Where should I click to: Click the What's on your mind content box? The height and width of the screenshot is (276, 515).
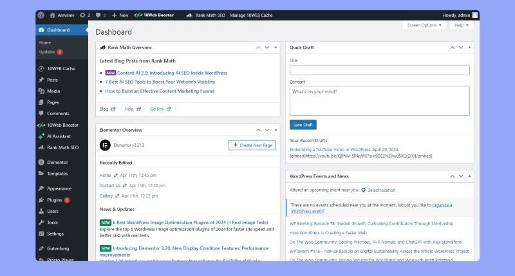tap(379, 101)
